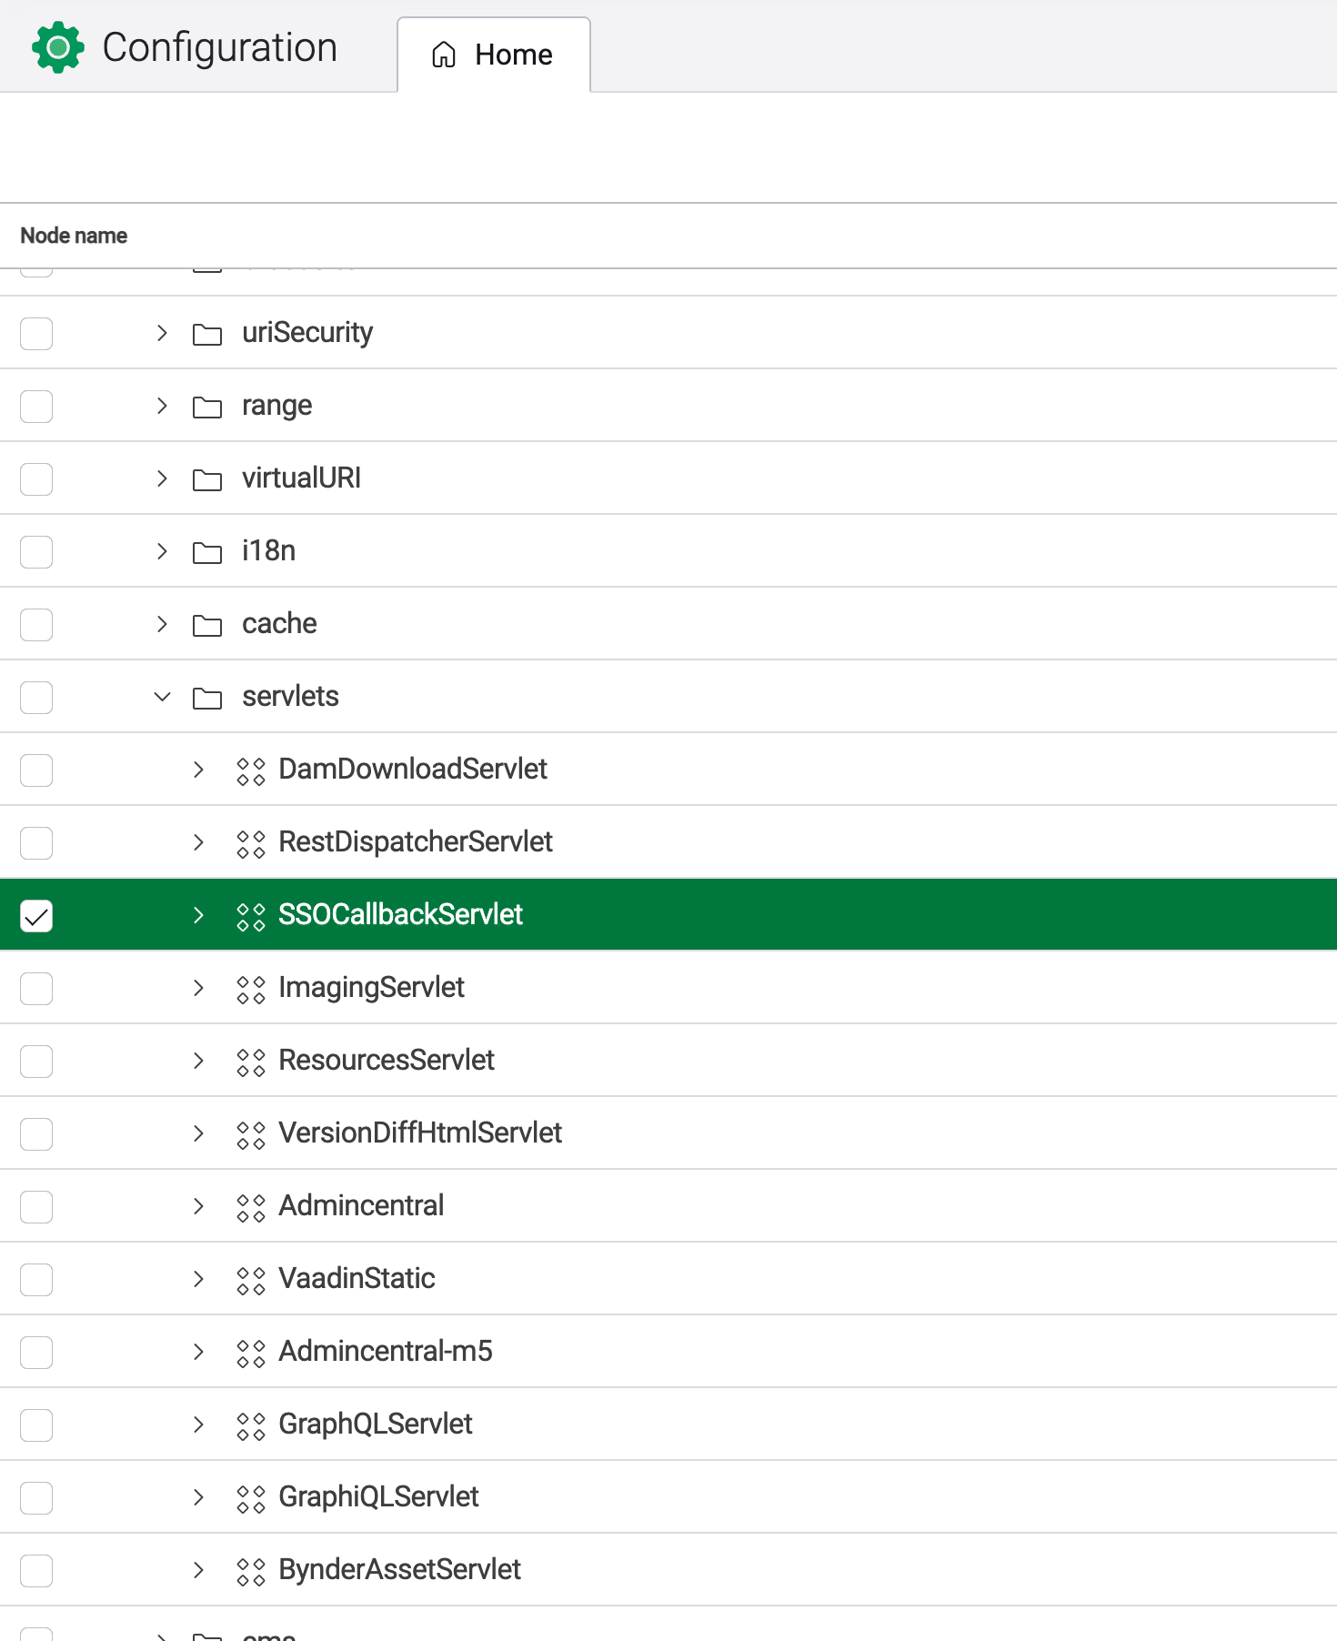Expand the GraphQLServlet node
The width and height of the screenshot is (1337, 1641).
198,1425
